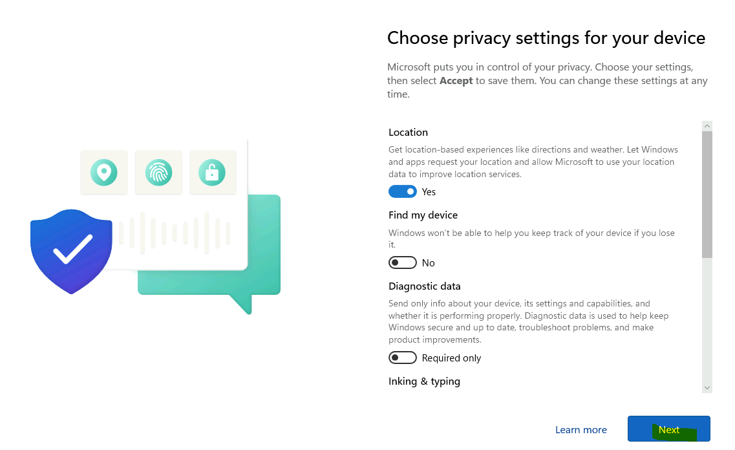Switch the Diagnostic data toggle
Image resolution: width=735 pixels, height=450 pixels.
[403, 358]
